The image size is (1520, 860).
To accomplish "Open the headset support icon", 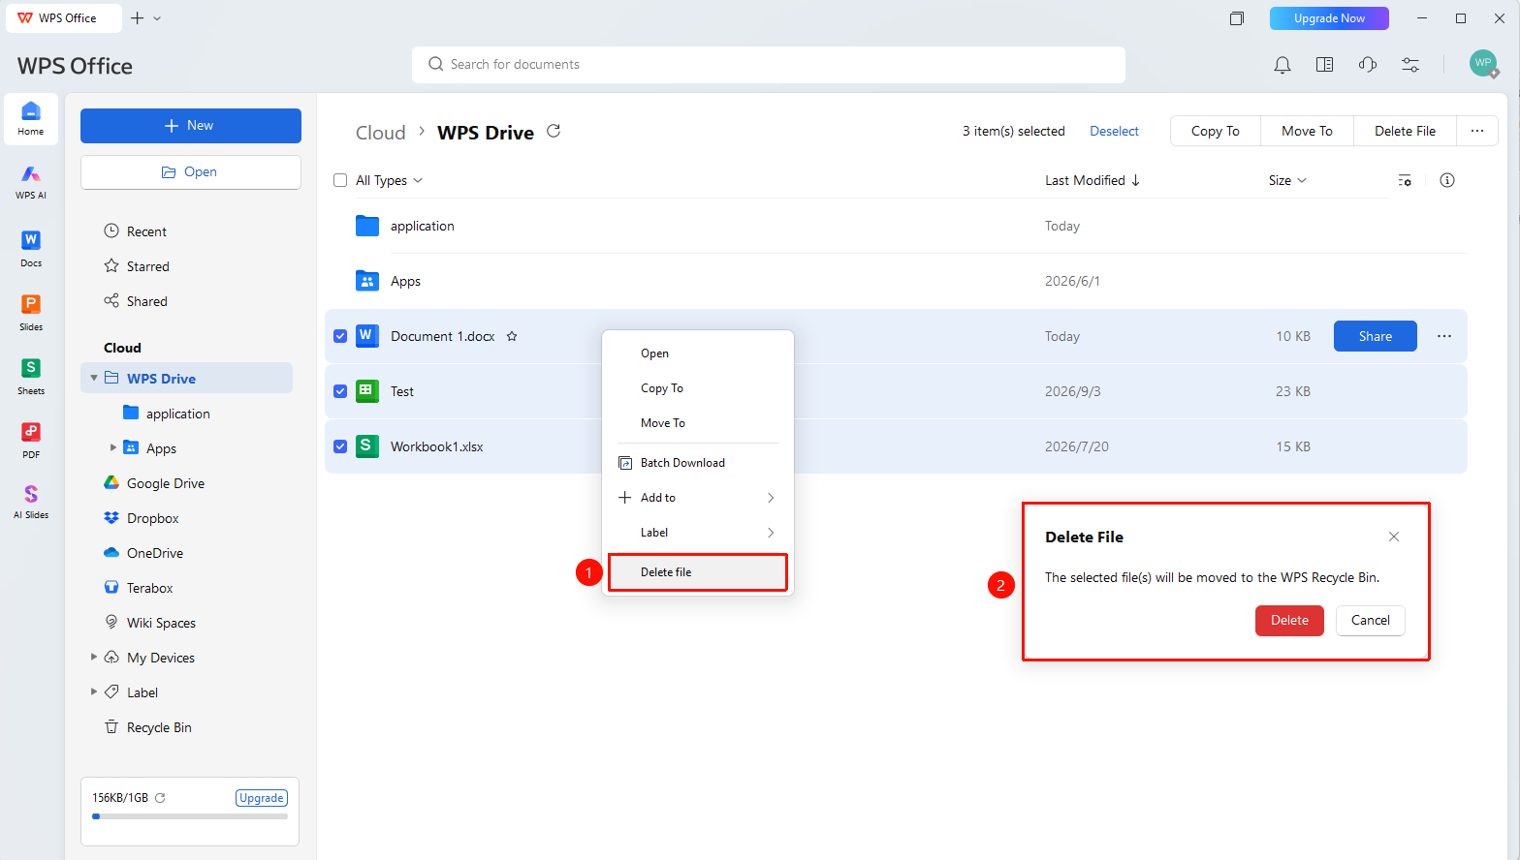I will [x=1368, y=65].
